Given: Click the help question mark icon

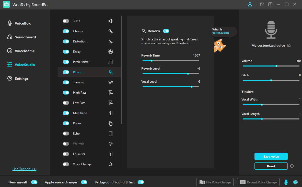Looking at the screenshot, I should coord(270,4).
